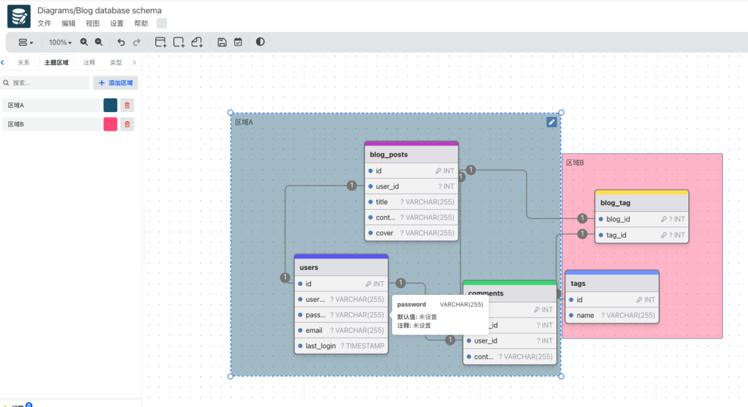748x407 pixels.
Task: Zoom out with the magnifier minus icon
Action: [x=99, y=42]
